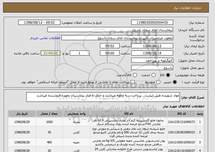Click the واحد شمارش column header
The height and width of the screenshot is (152, 215).
click(x=77, y=114)
